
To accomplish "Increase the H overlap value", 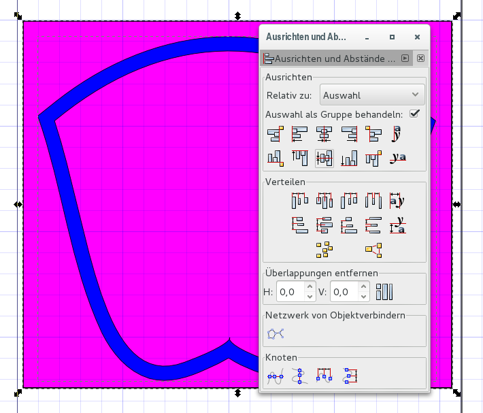I will [310, 286].
